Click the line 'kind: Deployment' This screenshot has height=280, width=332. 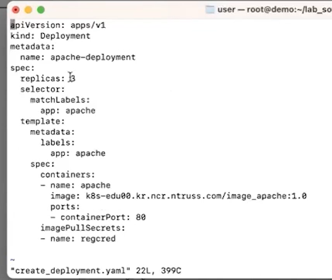pyautogui.click(x=50, y=36)
